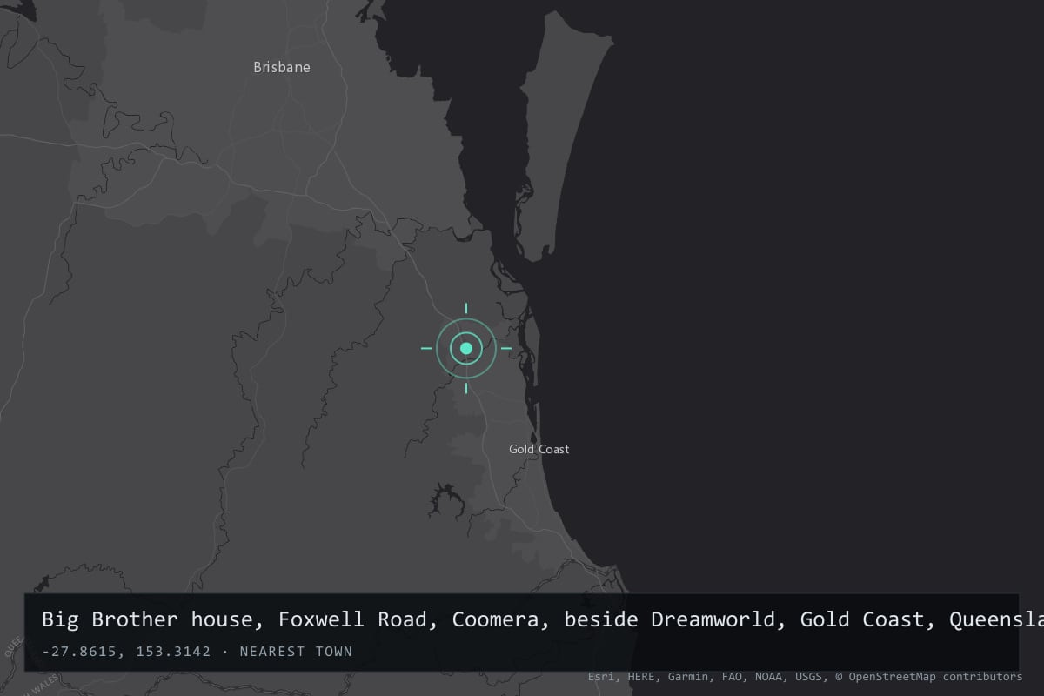Select the Gold Coast map label
Viewport: 1044px width, 696px height.
point(539,449)
